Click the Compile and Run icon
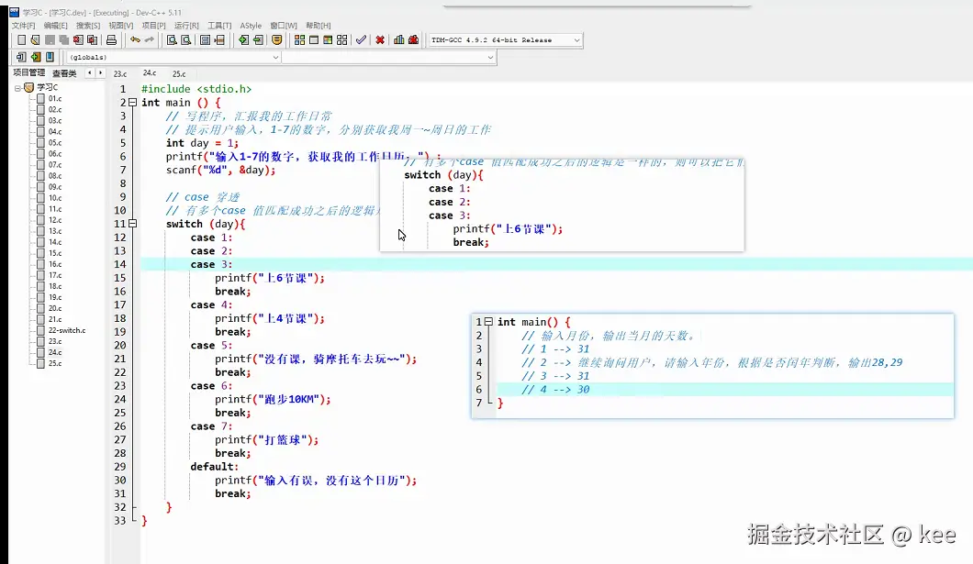 tap(328, 39)
